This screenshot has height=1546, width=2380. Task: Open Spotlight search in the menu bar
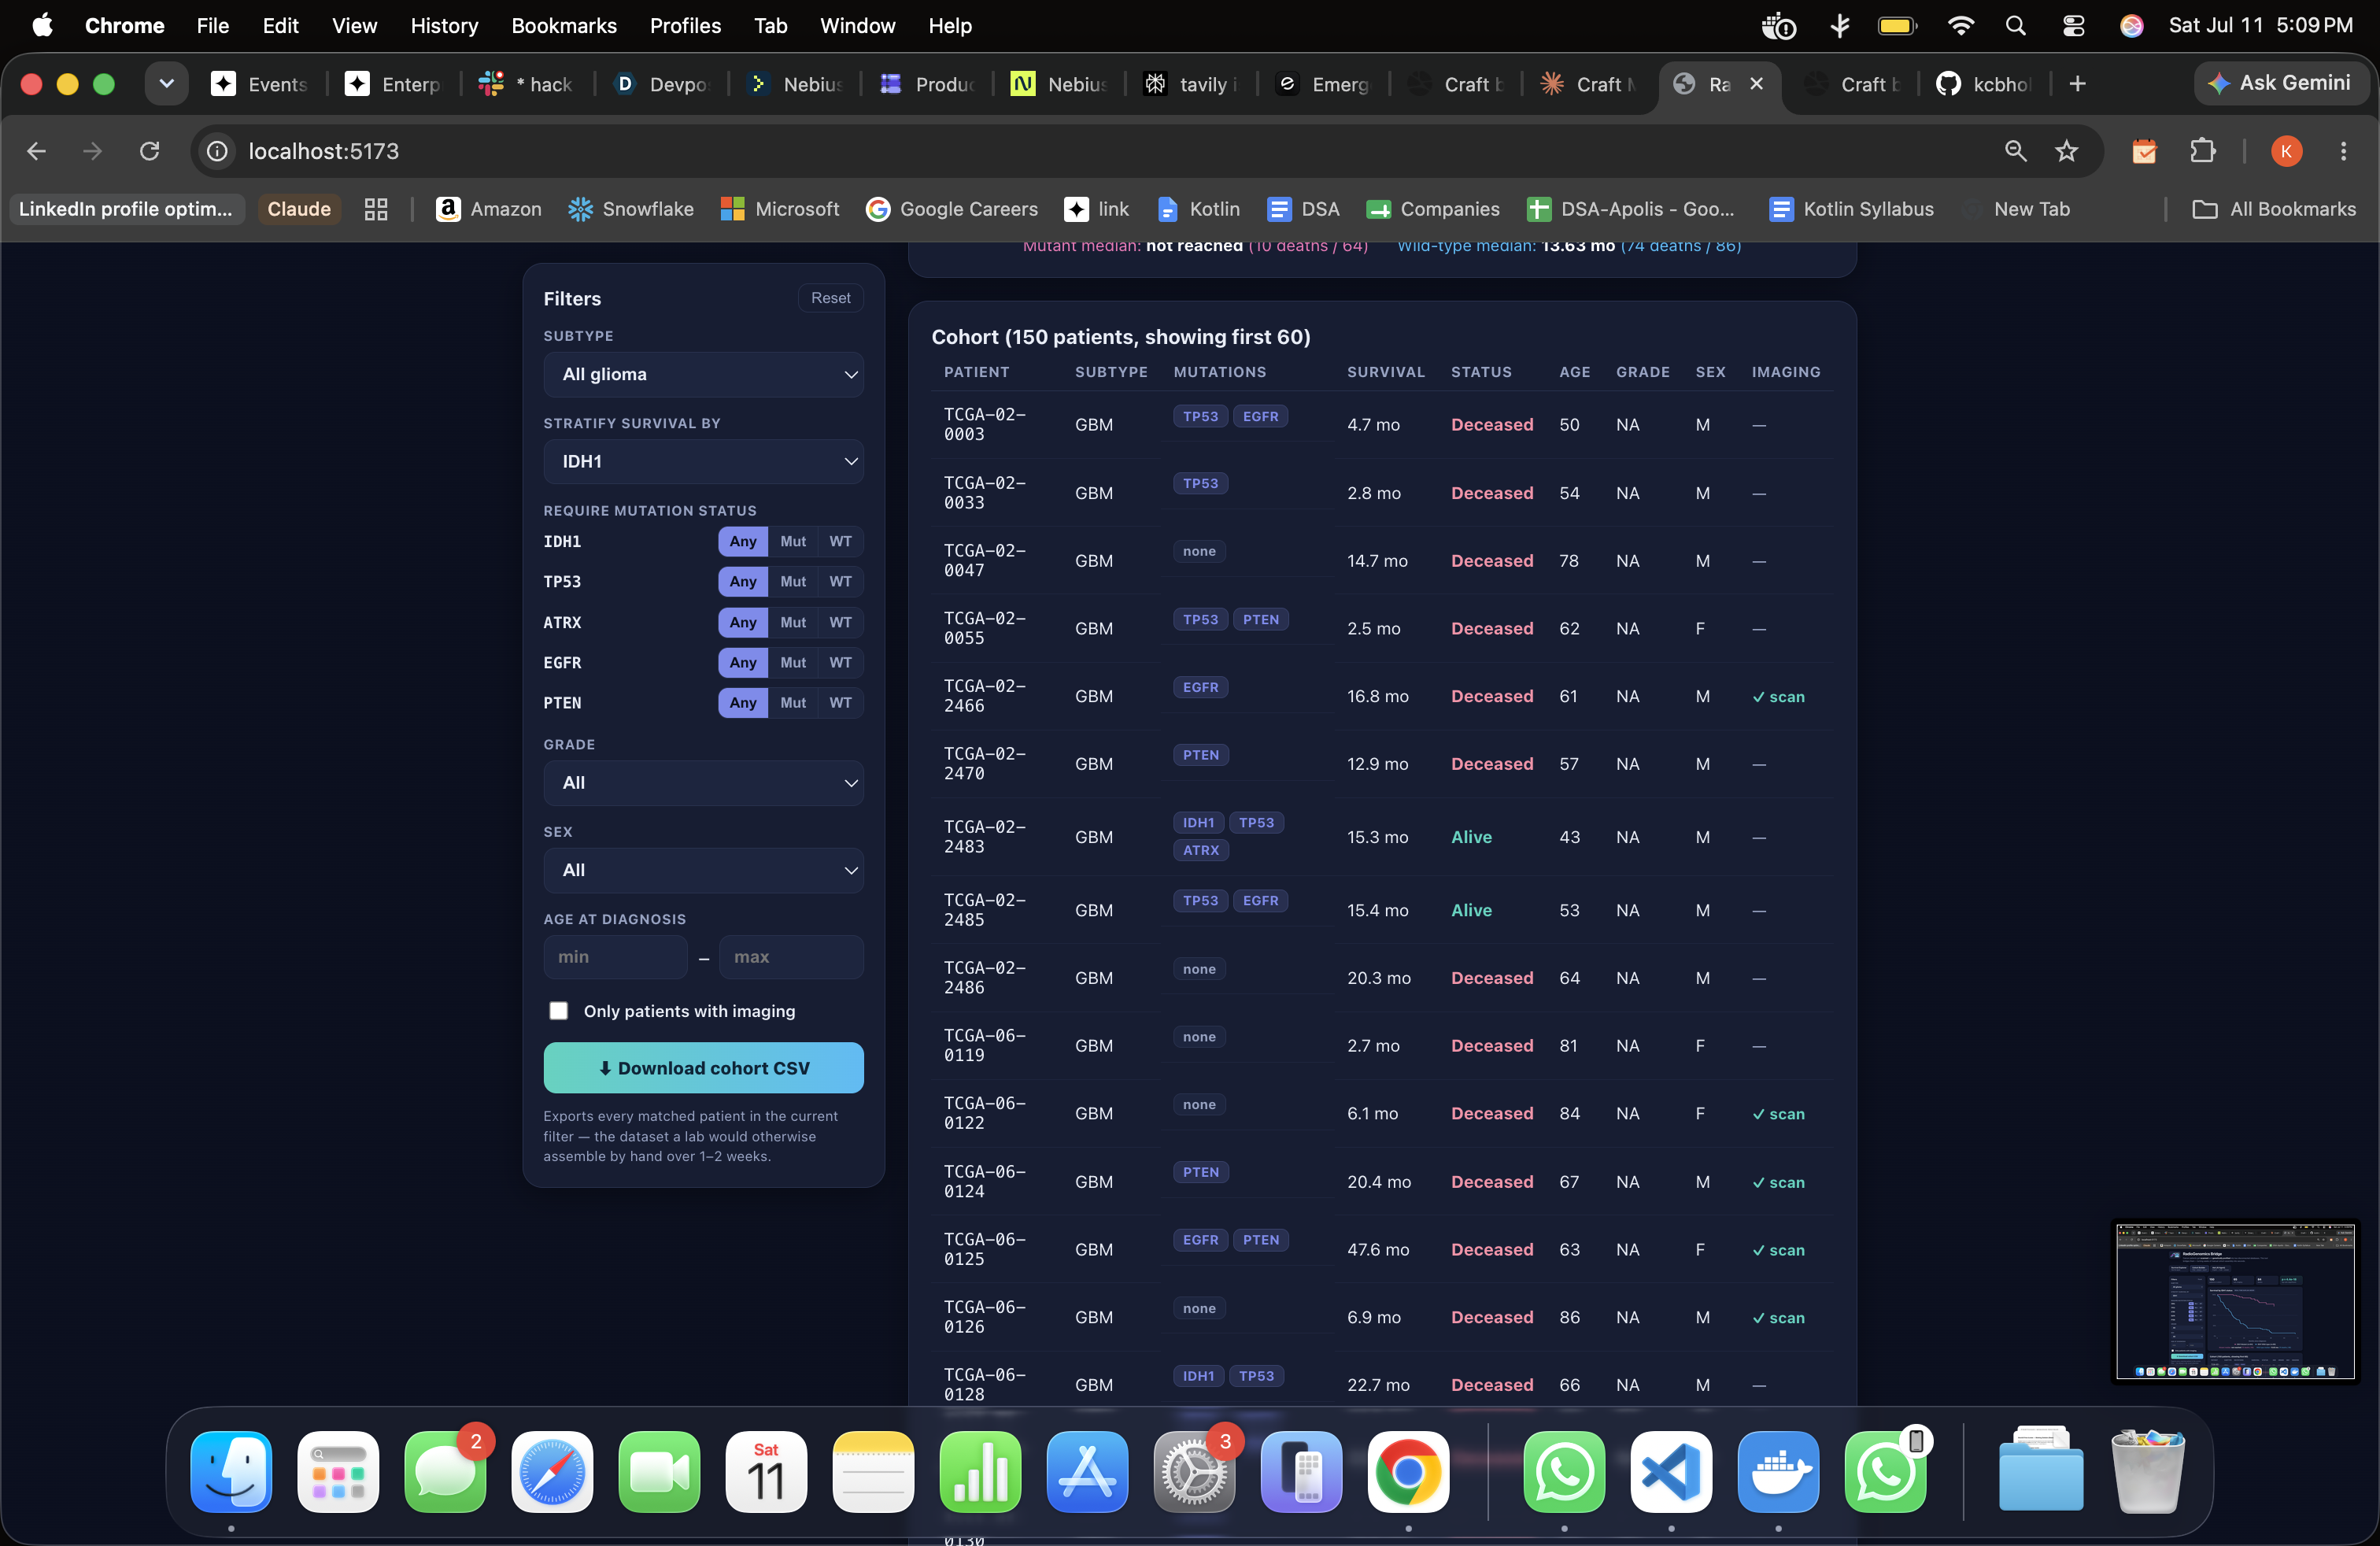click(x=2015, y=26)
